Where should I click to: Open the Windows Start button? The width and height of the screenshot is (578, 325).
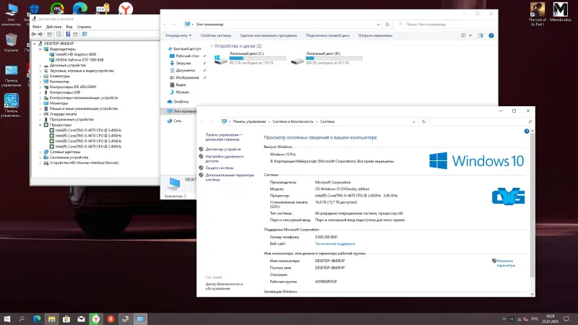[x=7, y=319]
